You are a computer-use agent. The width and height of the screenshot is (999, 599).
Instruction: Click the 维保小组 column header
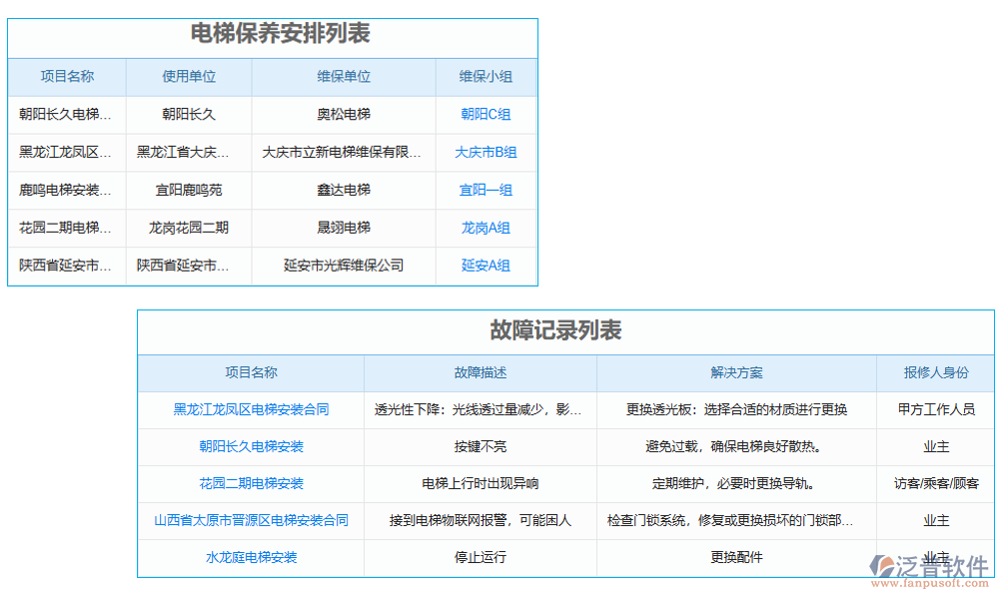(x=486, y=77)
